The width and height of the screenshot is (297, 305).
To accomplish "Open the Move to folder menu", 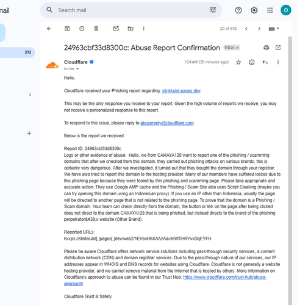I will [x=131, y=29].
